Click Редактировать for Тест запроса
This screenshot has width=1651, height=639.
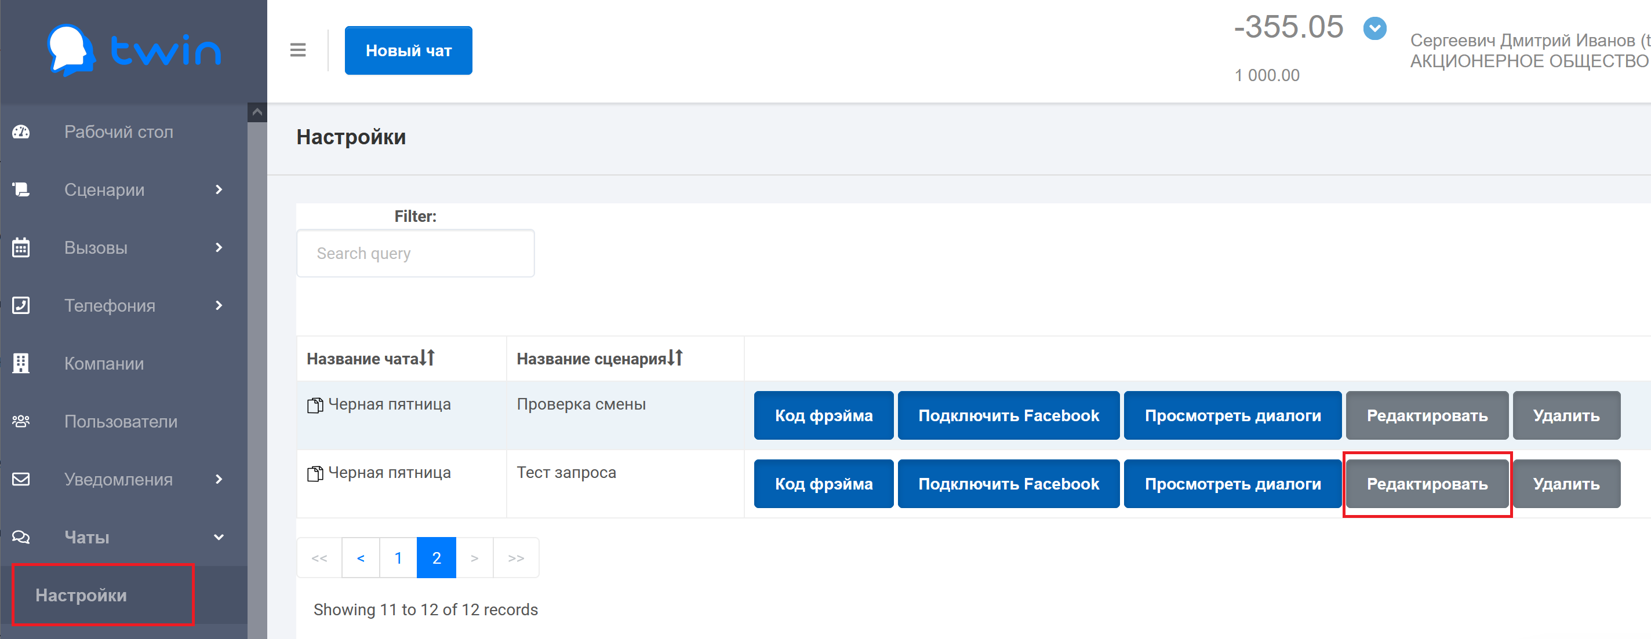tap(1427, 484)
